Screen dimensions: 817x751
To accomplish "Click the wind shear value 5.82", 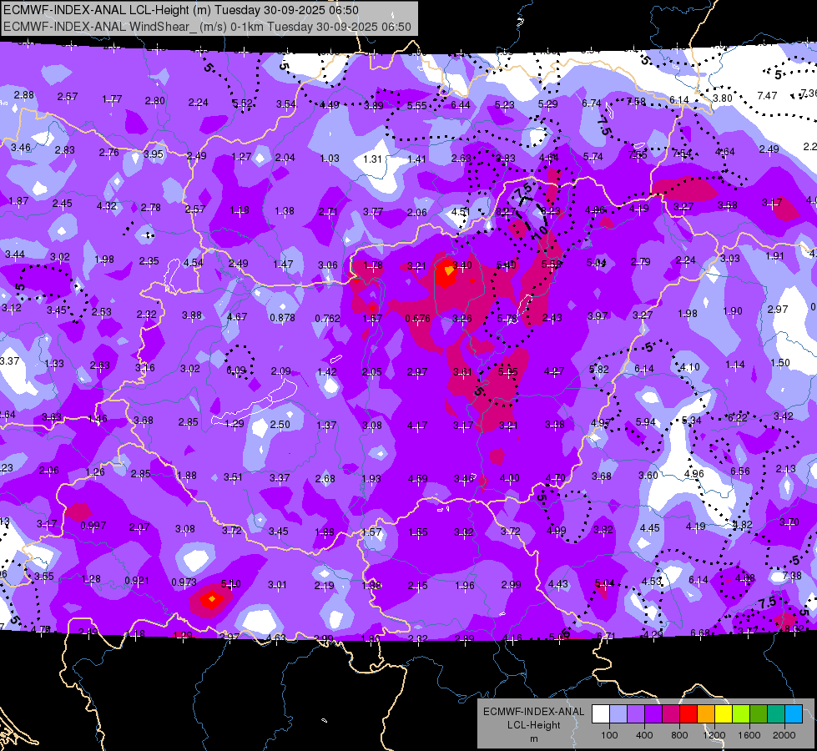I will [x=598, y=369].
